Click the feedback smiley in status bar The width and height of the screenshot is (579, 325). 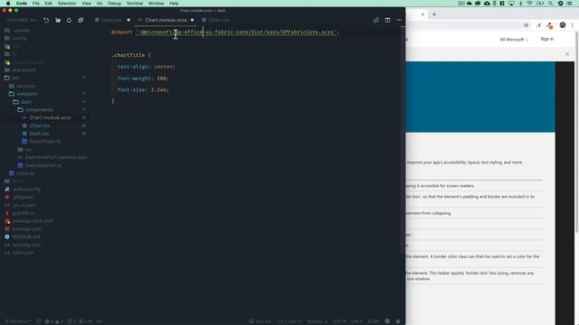387,321
